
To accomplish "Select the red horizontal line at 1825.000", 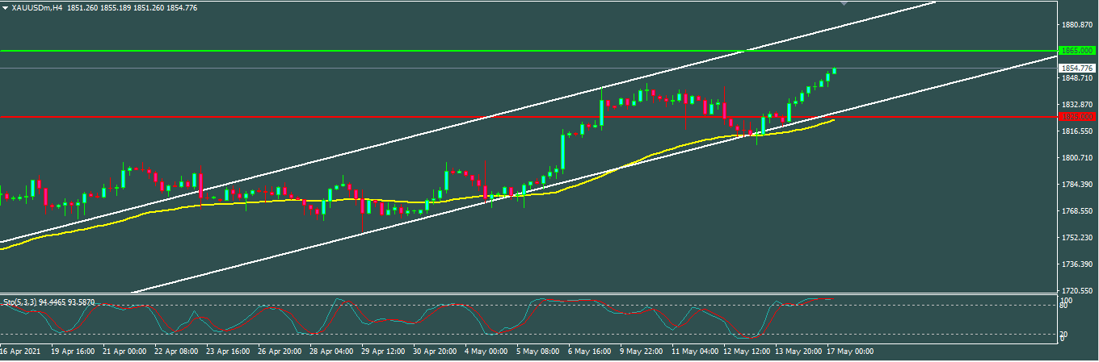I will click(323, 116).
